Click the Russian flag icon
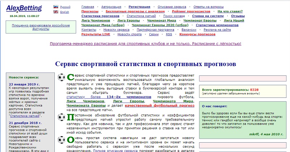 click(55, 7)
